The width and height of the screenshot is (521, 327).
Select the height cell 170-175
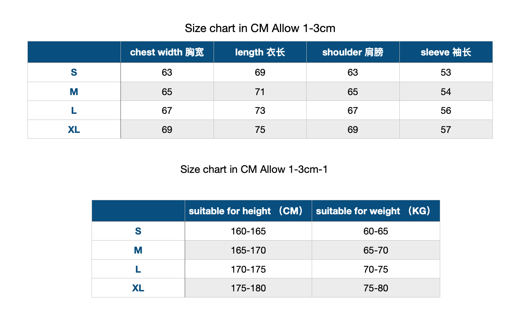click(x=248, y=269)
